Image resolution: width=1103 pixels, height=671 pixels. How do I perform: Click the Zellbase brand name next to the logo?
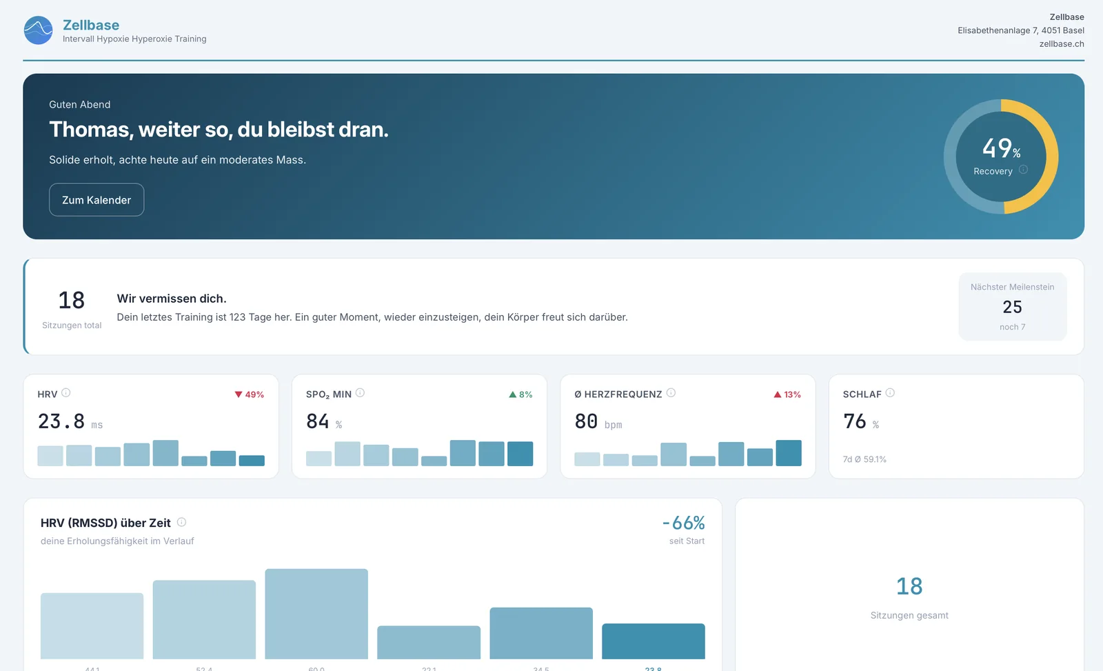click(x=91, y=25)
